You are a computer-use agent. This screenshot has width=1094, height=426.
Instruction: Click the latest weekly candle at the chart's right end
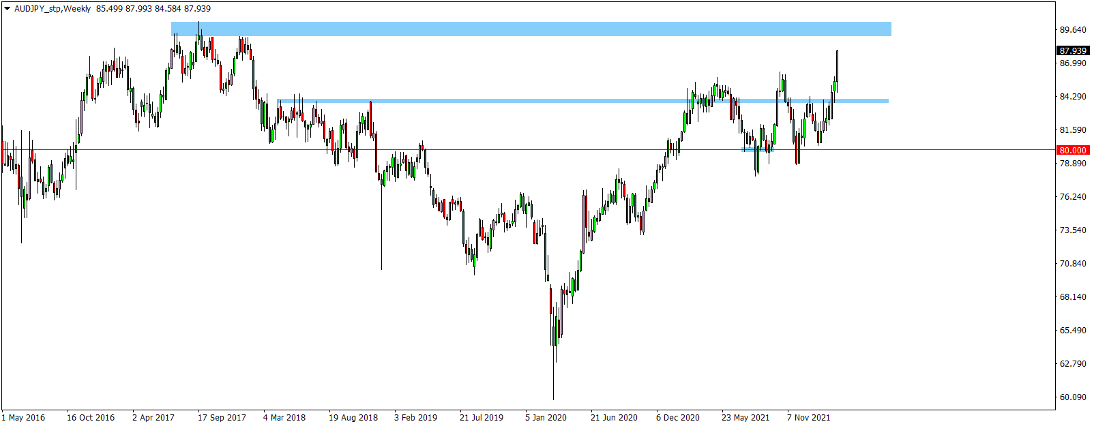click(x=837, y=65)
